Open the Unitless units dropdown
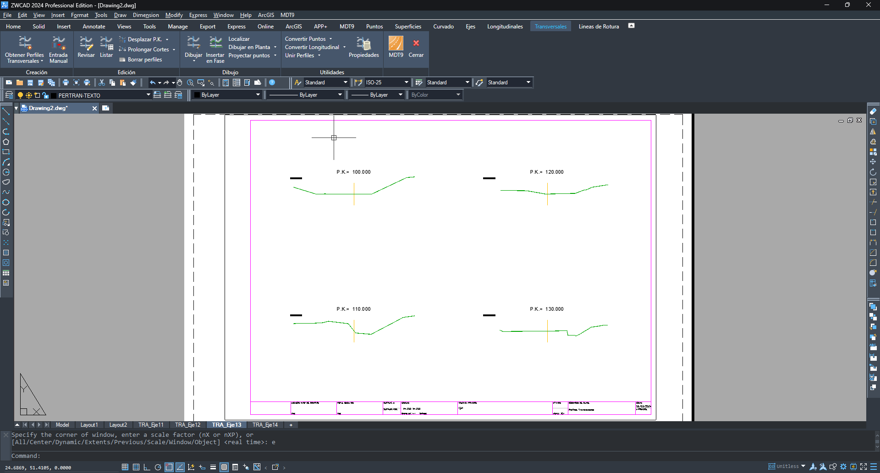The image size is (880, 473). coord(803,467)
